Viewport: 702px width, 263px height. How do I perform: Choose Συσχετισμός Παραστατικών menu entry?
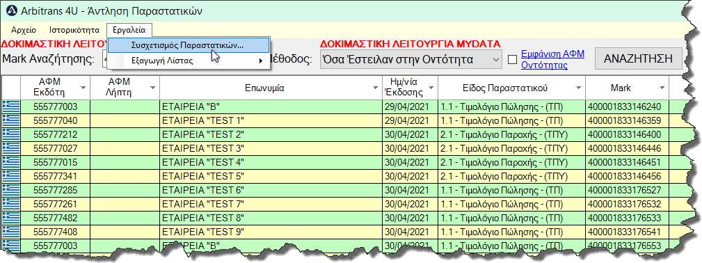pos(189,45)
